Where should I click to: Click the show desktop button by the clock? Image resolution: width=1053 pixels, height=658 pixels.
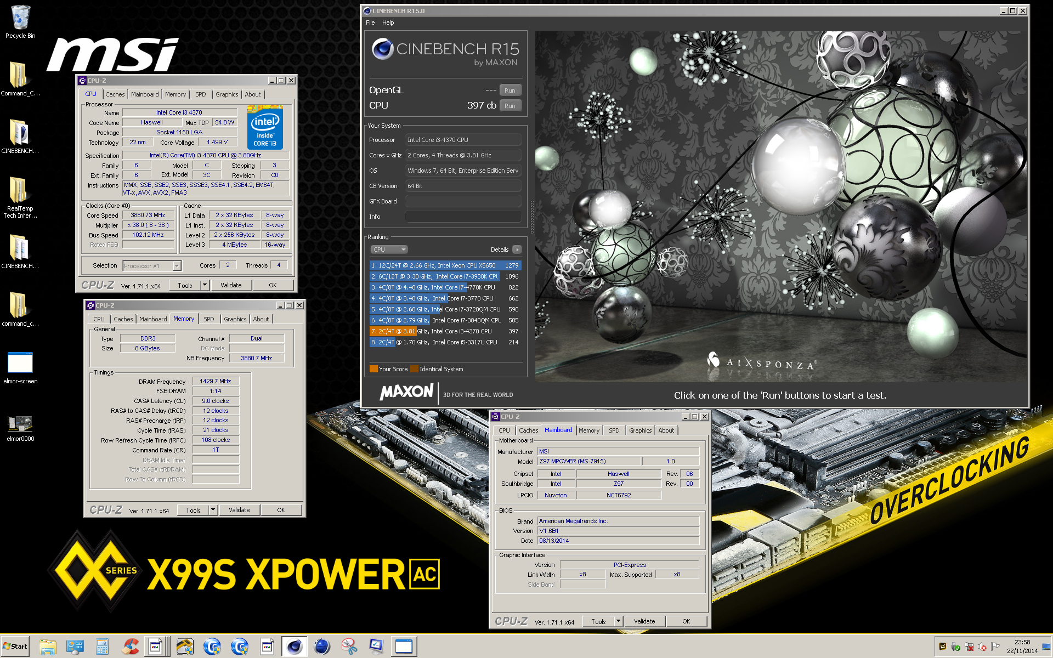pos(1046,646)
